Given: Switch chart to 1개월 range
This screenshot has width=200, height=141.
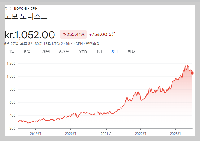Looking at the screenshot, I should point(45,52).
